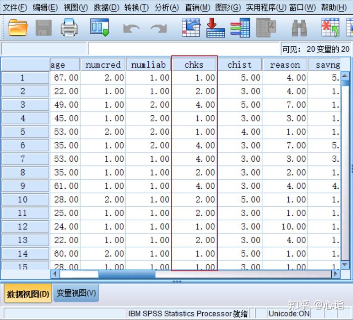Image resolution: width=353 pixels, height=320 pixels.
Task: Open the 分析(A) menu
Action: point(167,7)
